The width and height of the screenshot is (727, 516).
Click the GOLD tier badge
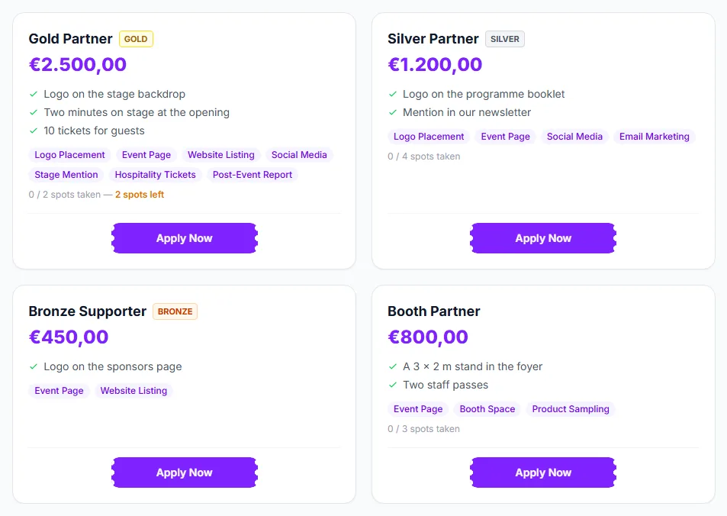pos(136,39)
